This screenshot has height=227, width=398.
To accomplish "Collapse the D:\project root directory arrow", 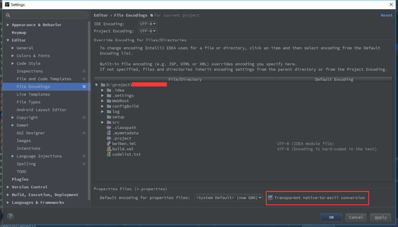I will [x=97, y=85].
